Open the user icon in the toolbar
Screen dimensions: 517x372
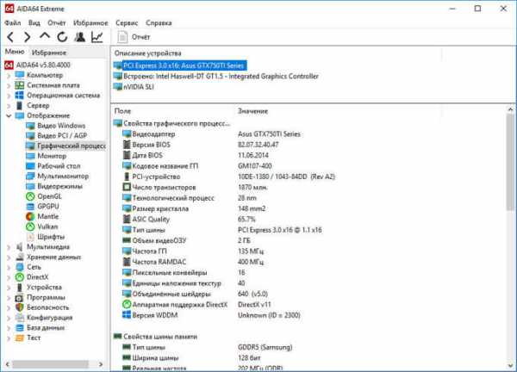click(x=79, y=37)
